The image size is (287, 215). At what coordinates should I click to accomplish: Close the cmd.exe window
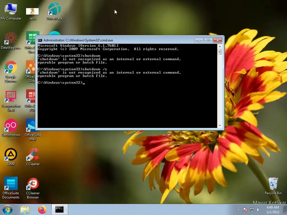pos(217,40)
